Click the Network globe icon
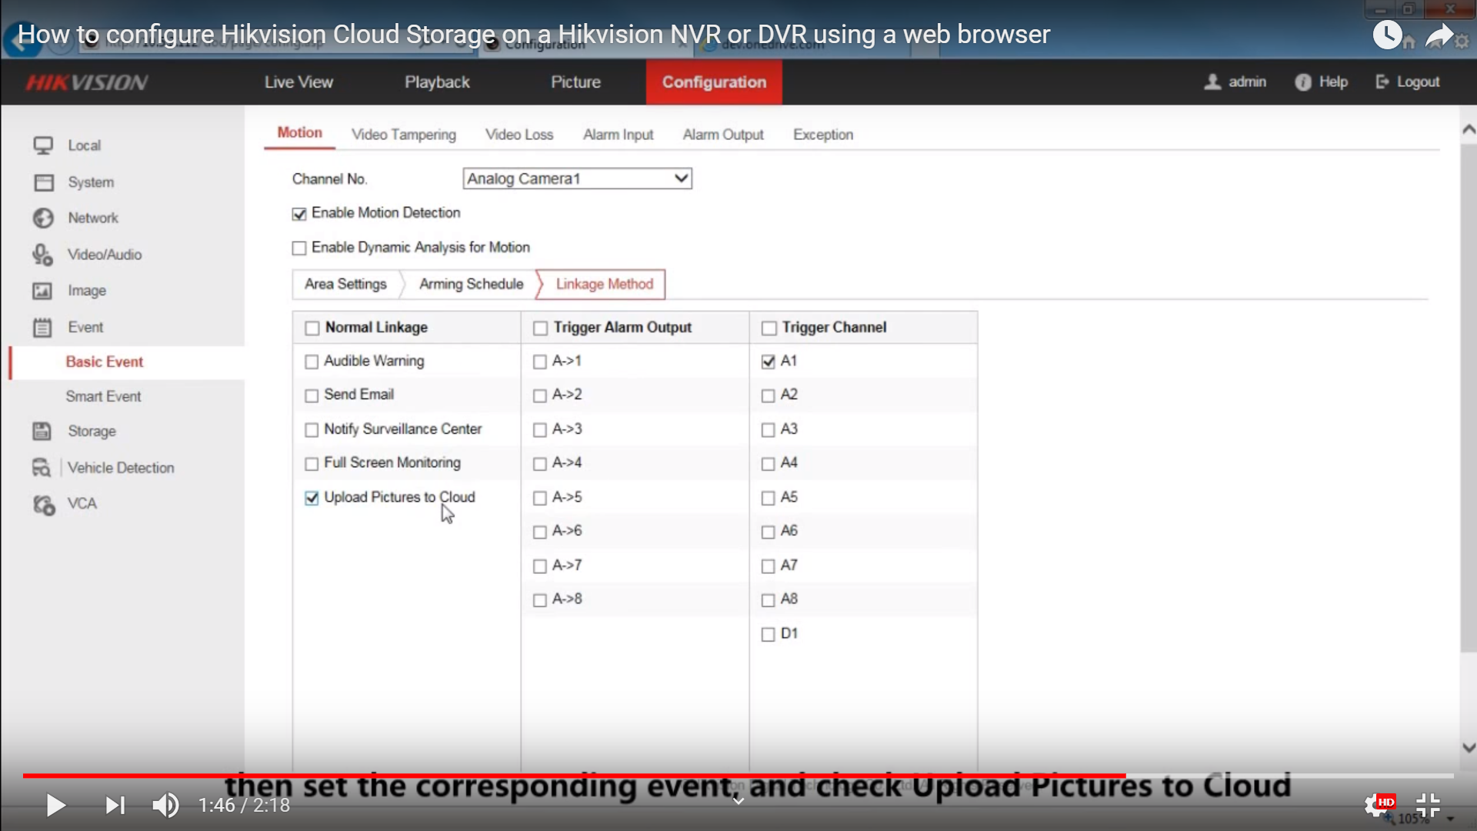The image size is (1477, 831). pos(43,218)
